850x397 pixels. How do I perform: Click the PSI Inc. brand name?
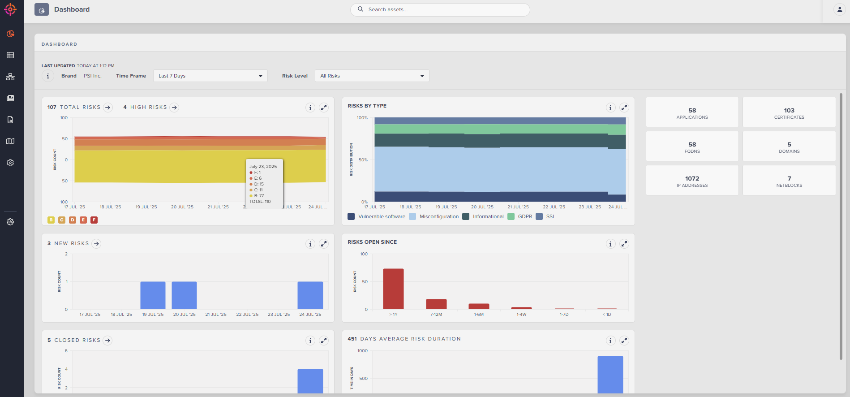point(93,76)
